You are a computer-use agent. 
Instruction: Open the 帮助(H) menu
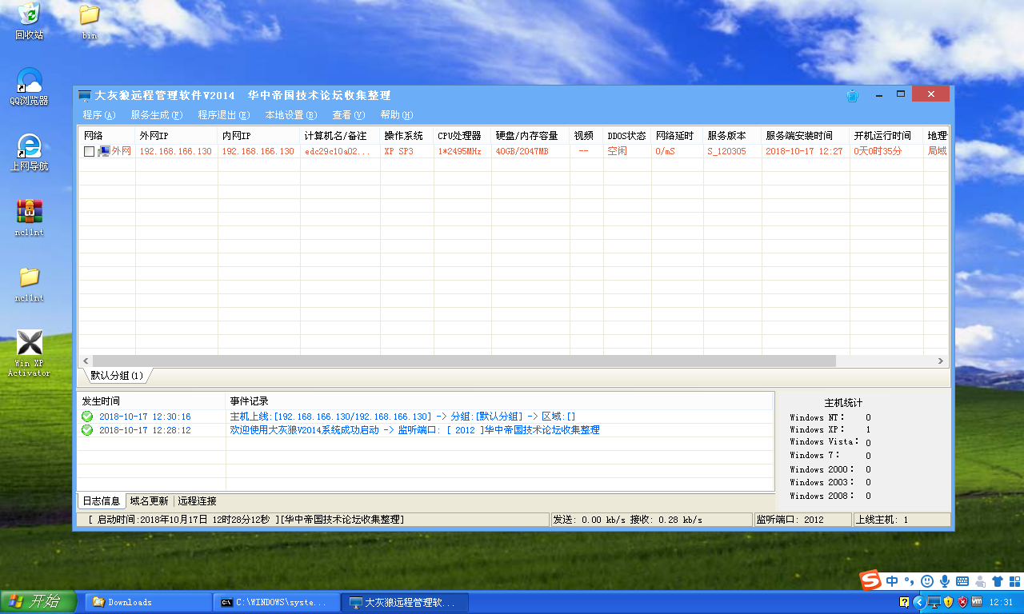coord(397,115)
